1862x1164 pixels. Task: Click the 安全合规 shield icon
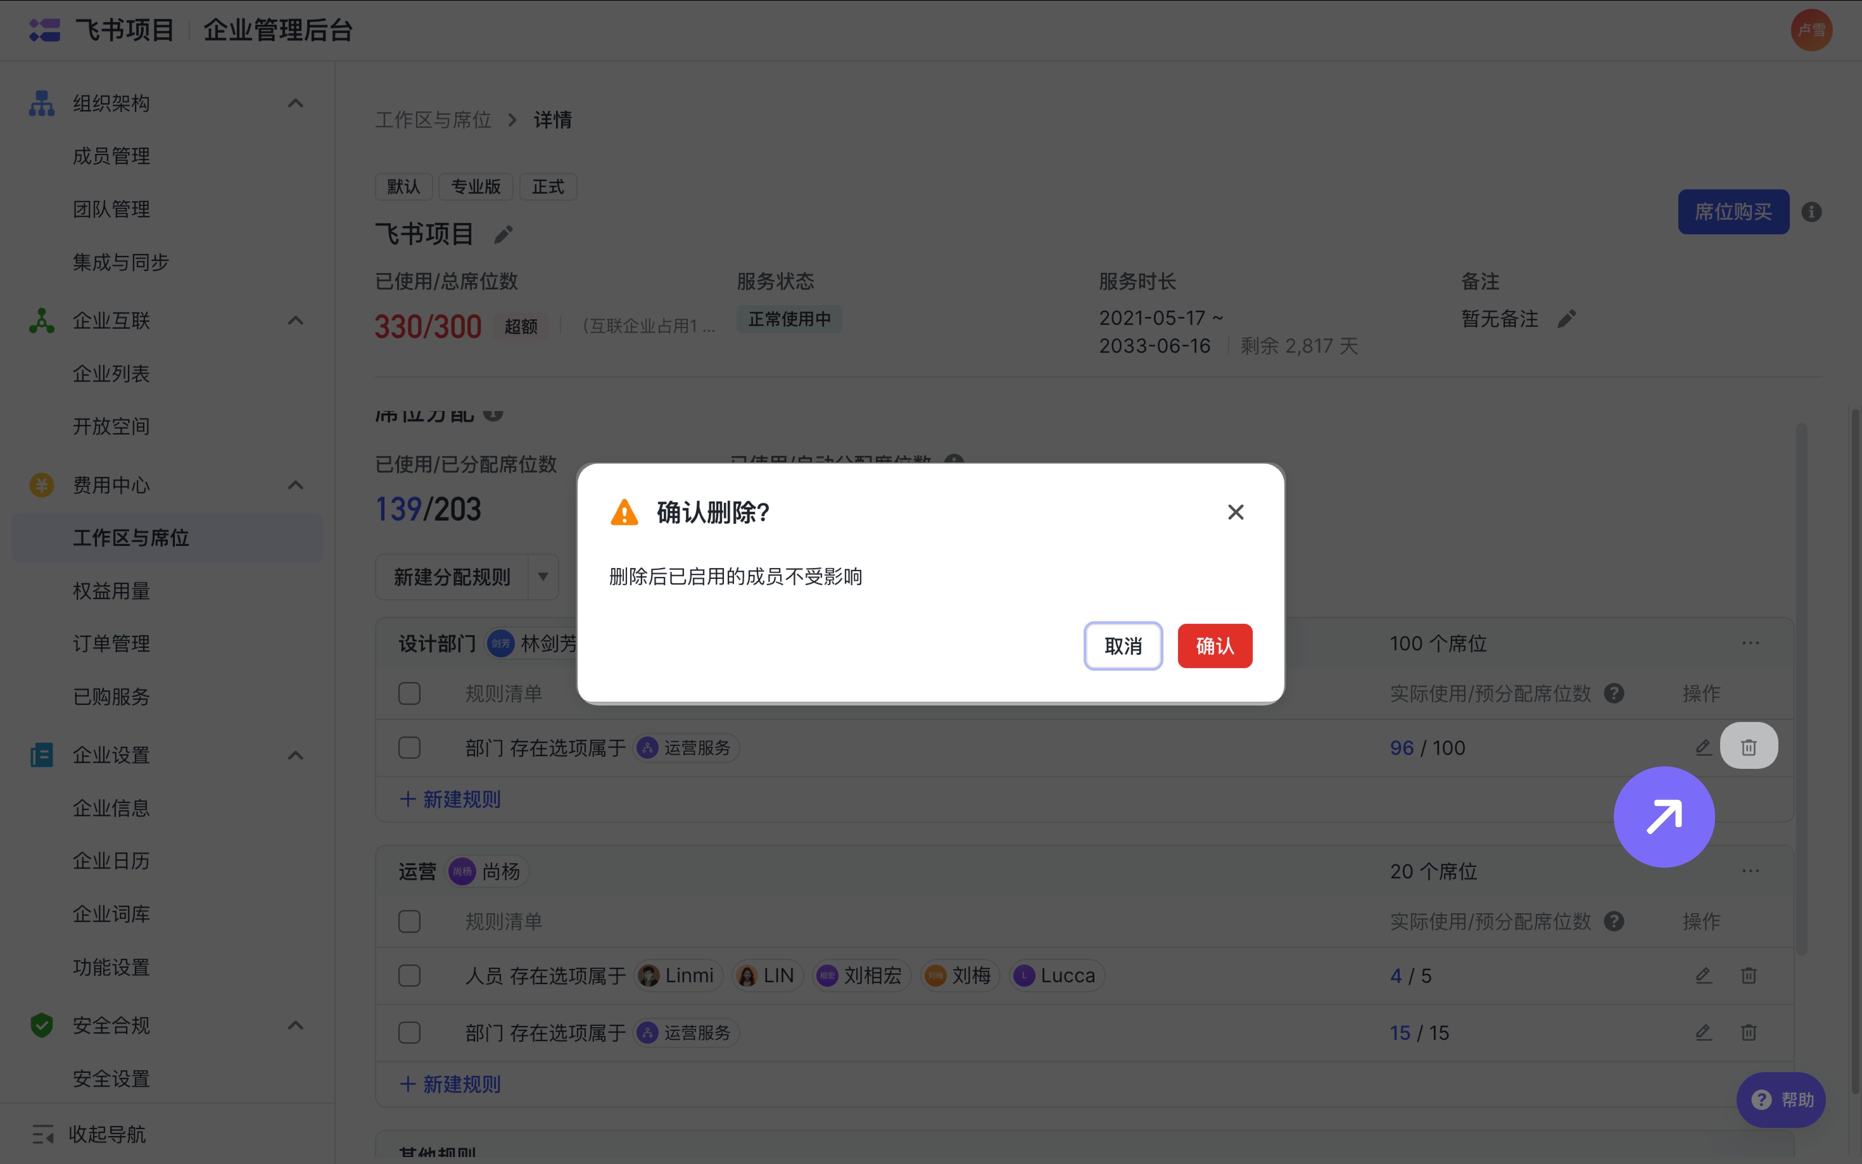[x=41, y=1025]
